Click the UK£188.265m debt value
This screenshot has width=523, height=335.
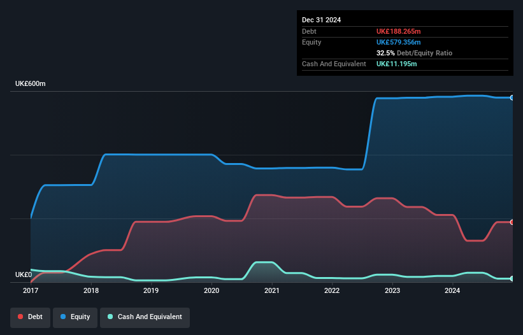[x=399, y=31]
